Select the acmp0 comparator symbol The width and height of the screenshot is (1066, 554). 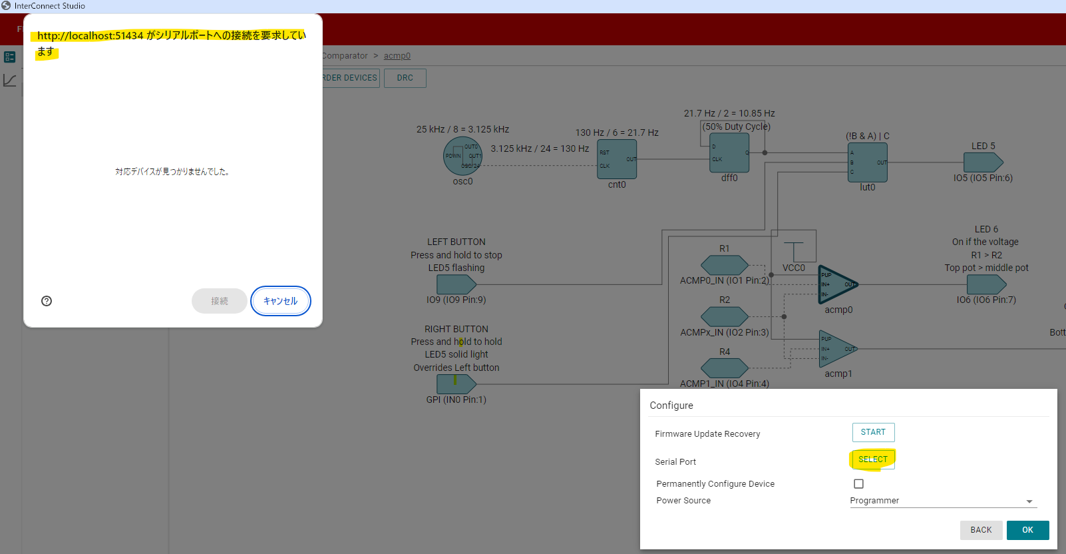838,284
